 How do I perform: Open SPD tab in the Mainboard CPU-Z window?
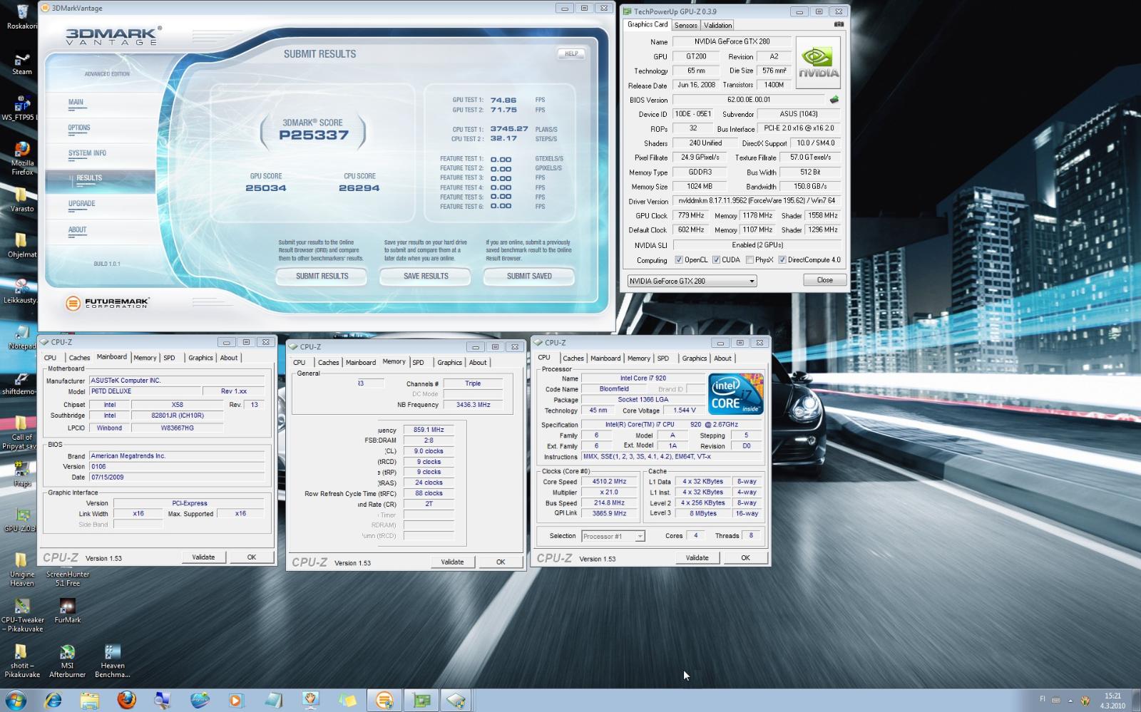pyautogui.click(x=169, y=358)
